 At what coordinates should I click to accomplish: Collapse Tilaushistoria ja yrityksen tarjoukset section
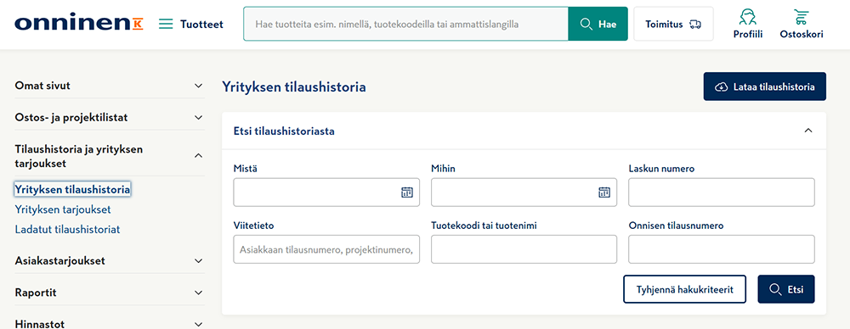110,156
